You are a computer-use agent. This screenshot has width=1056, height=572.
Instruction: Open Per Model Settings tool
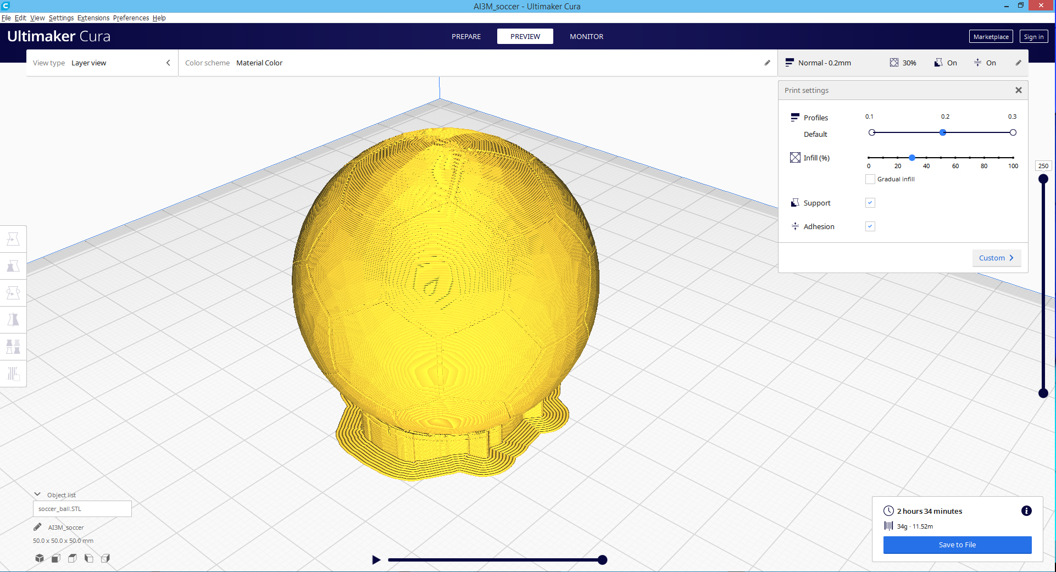13,346
